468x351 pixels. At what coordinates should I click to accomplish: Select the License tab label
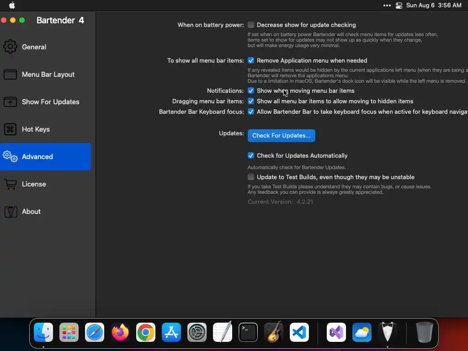point(34,184)
